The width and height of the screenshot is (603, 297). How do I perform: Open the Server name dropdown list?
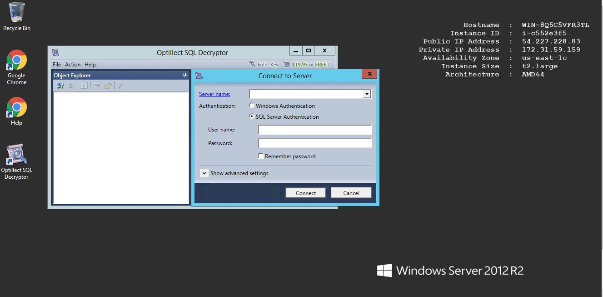pos(367,94)
